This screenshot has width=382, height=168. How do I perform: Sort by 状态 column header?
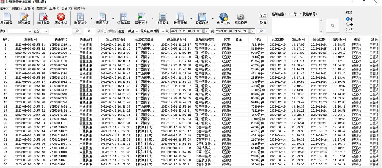(227, 39)
